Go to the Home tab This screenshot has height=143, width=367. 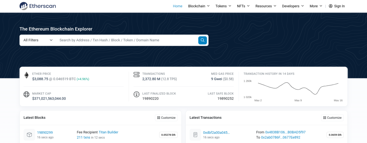(178, 6)
